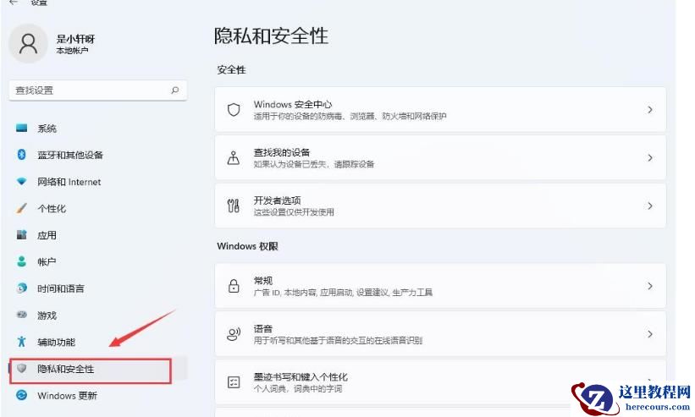Click the Bluetooth icon in sidebar
Screen dimensions: 695x417
click(21, 155)
